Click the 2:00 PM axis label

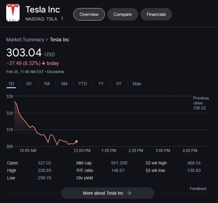[136, 150]
